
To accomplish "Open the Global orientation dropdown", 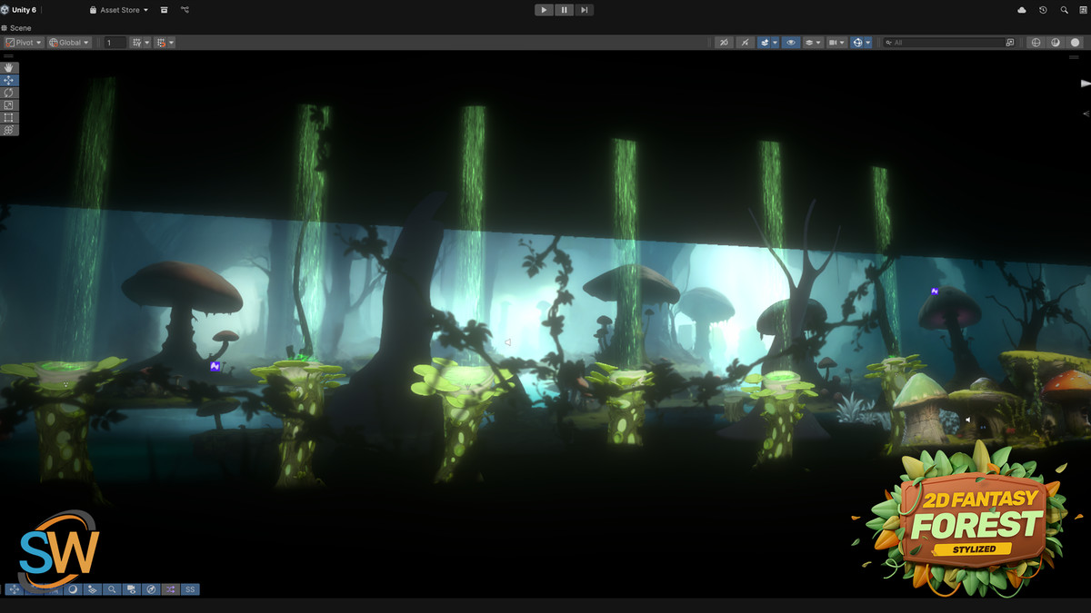I will tap(67, 42).
